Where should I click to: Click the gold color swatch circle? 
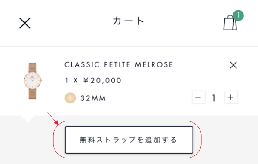tap(70, 98)
